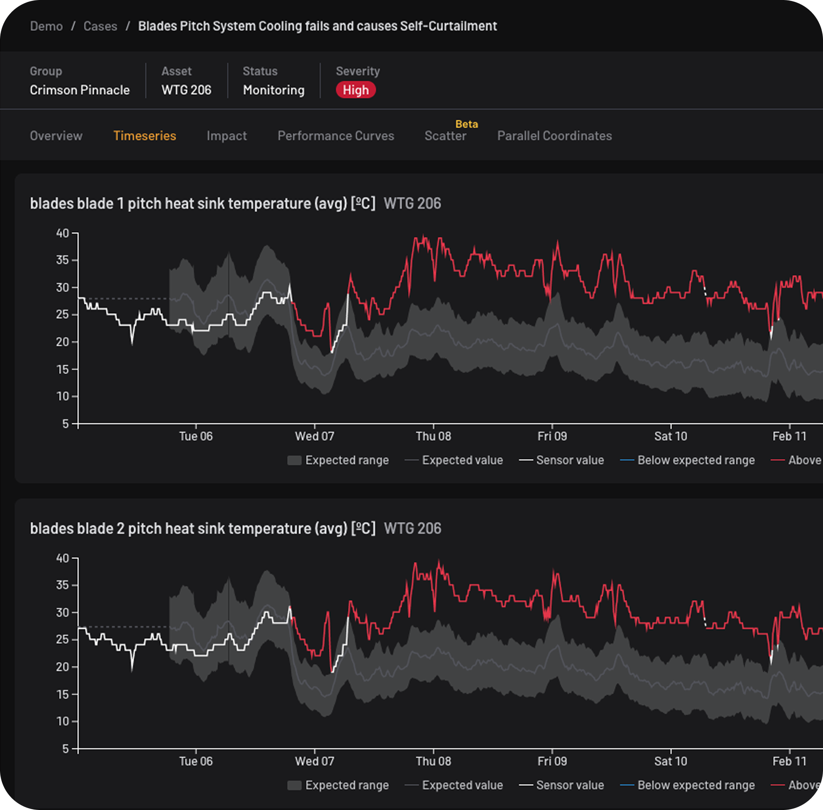
Task: Open the Scatter beta tab
Action: pos(445,136)
